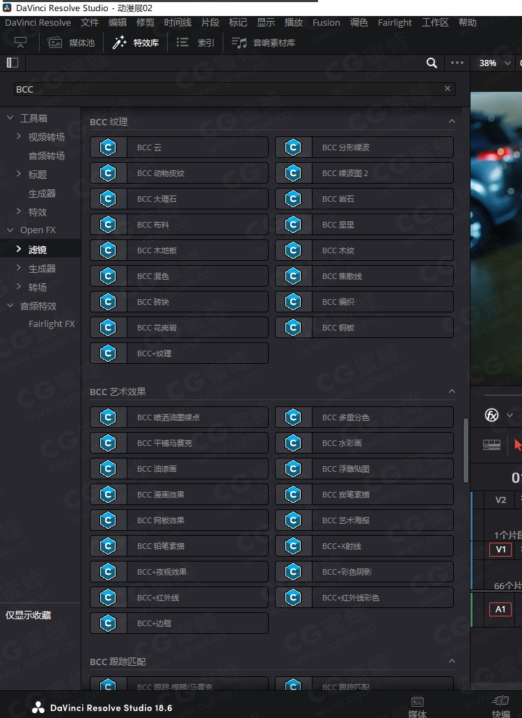Image resolution: width=522 pixels, height=718 pixels.
Task: Collapse the Open FX tree section
Action: [10, 230]
